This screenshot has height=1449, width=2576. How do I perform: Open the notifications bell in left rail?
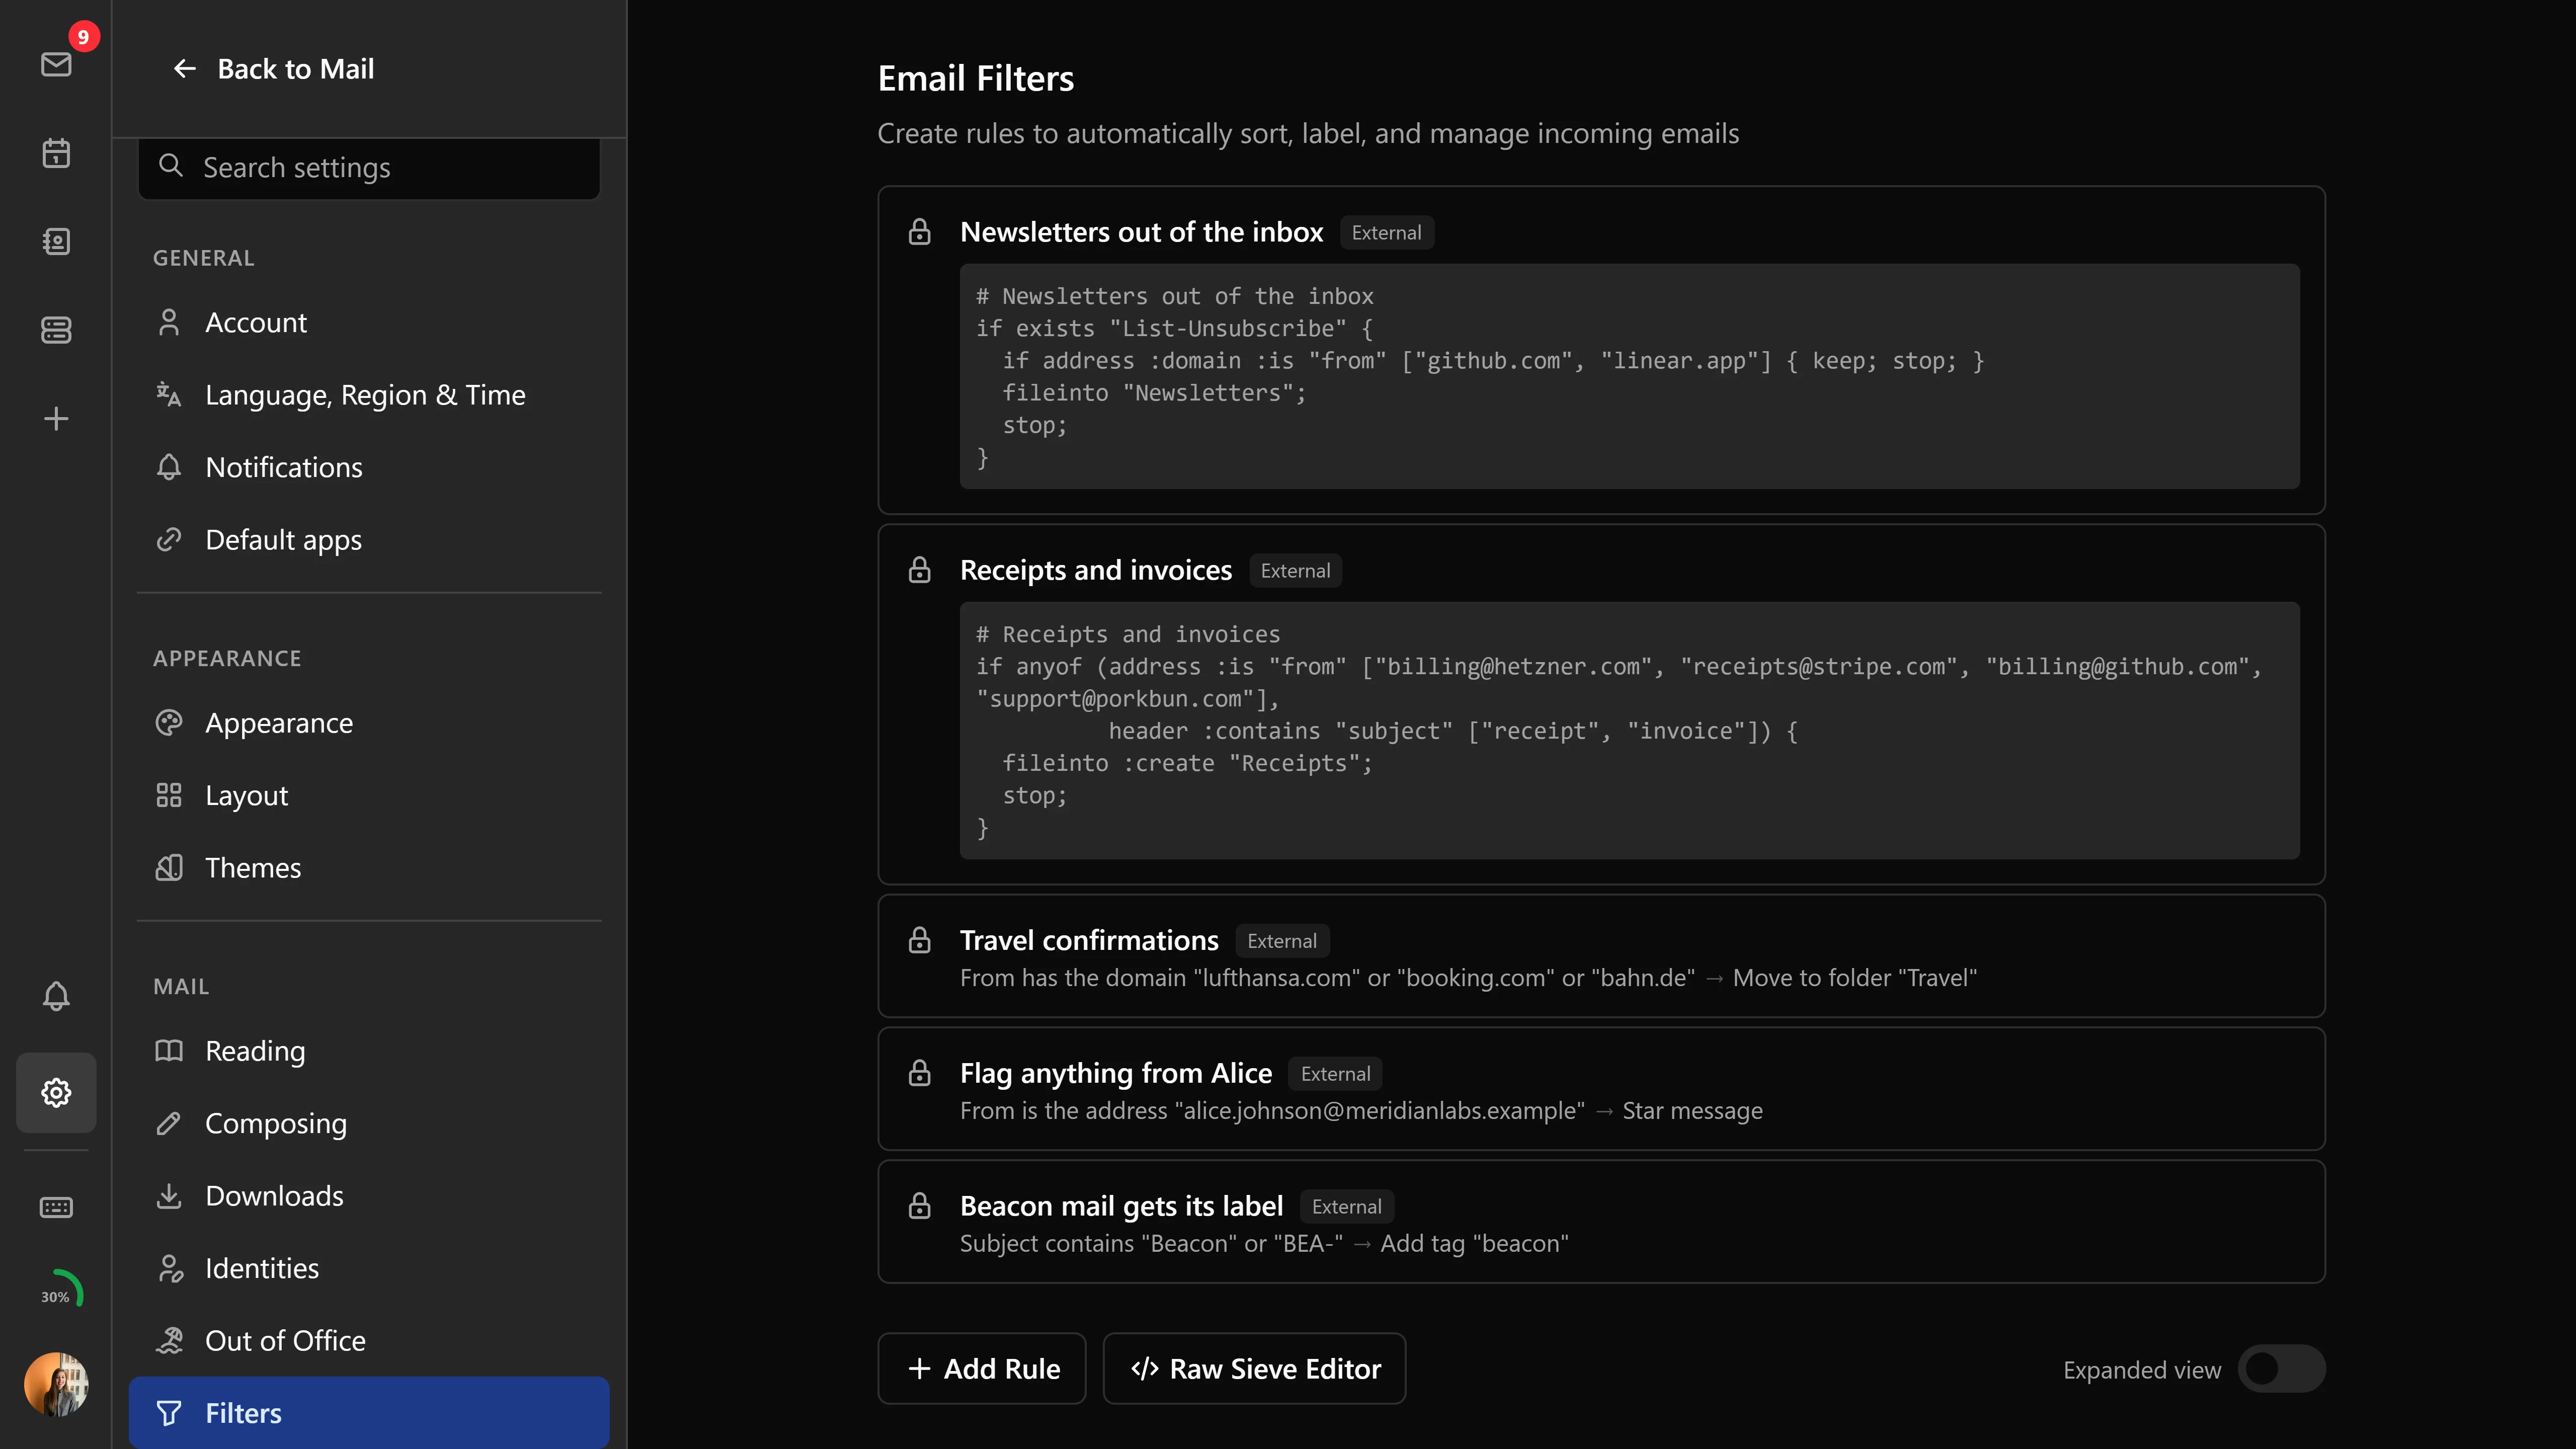(x=56, y=996)
